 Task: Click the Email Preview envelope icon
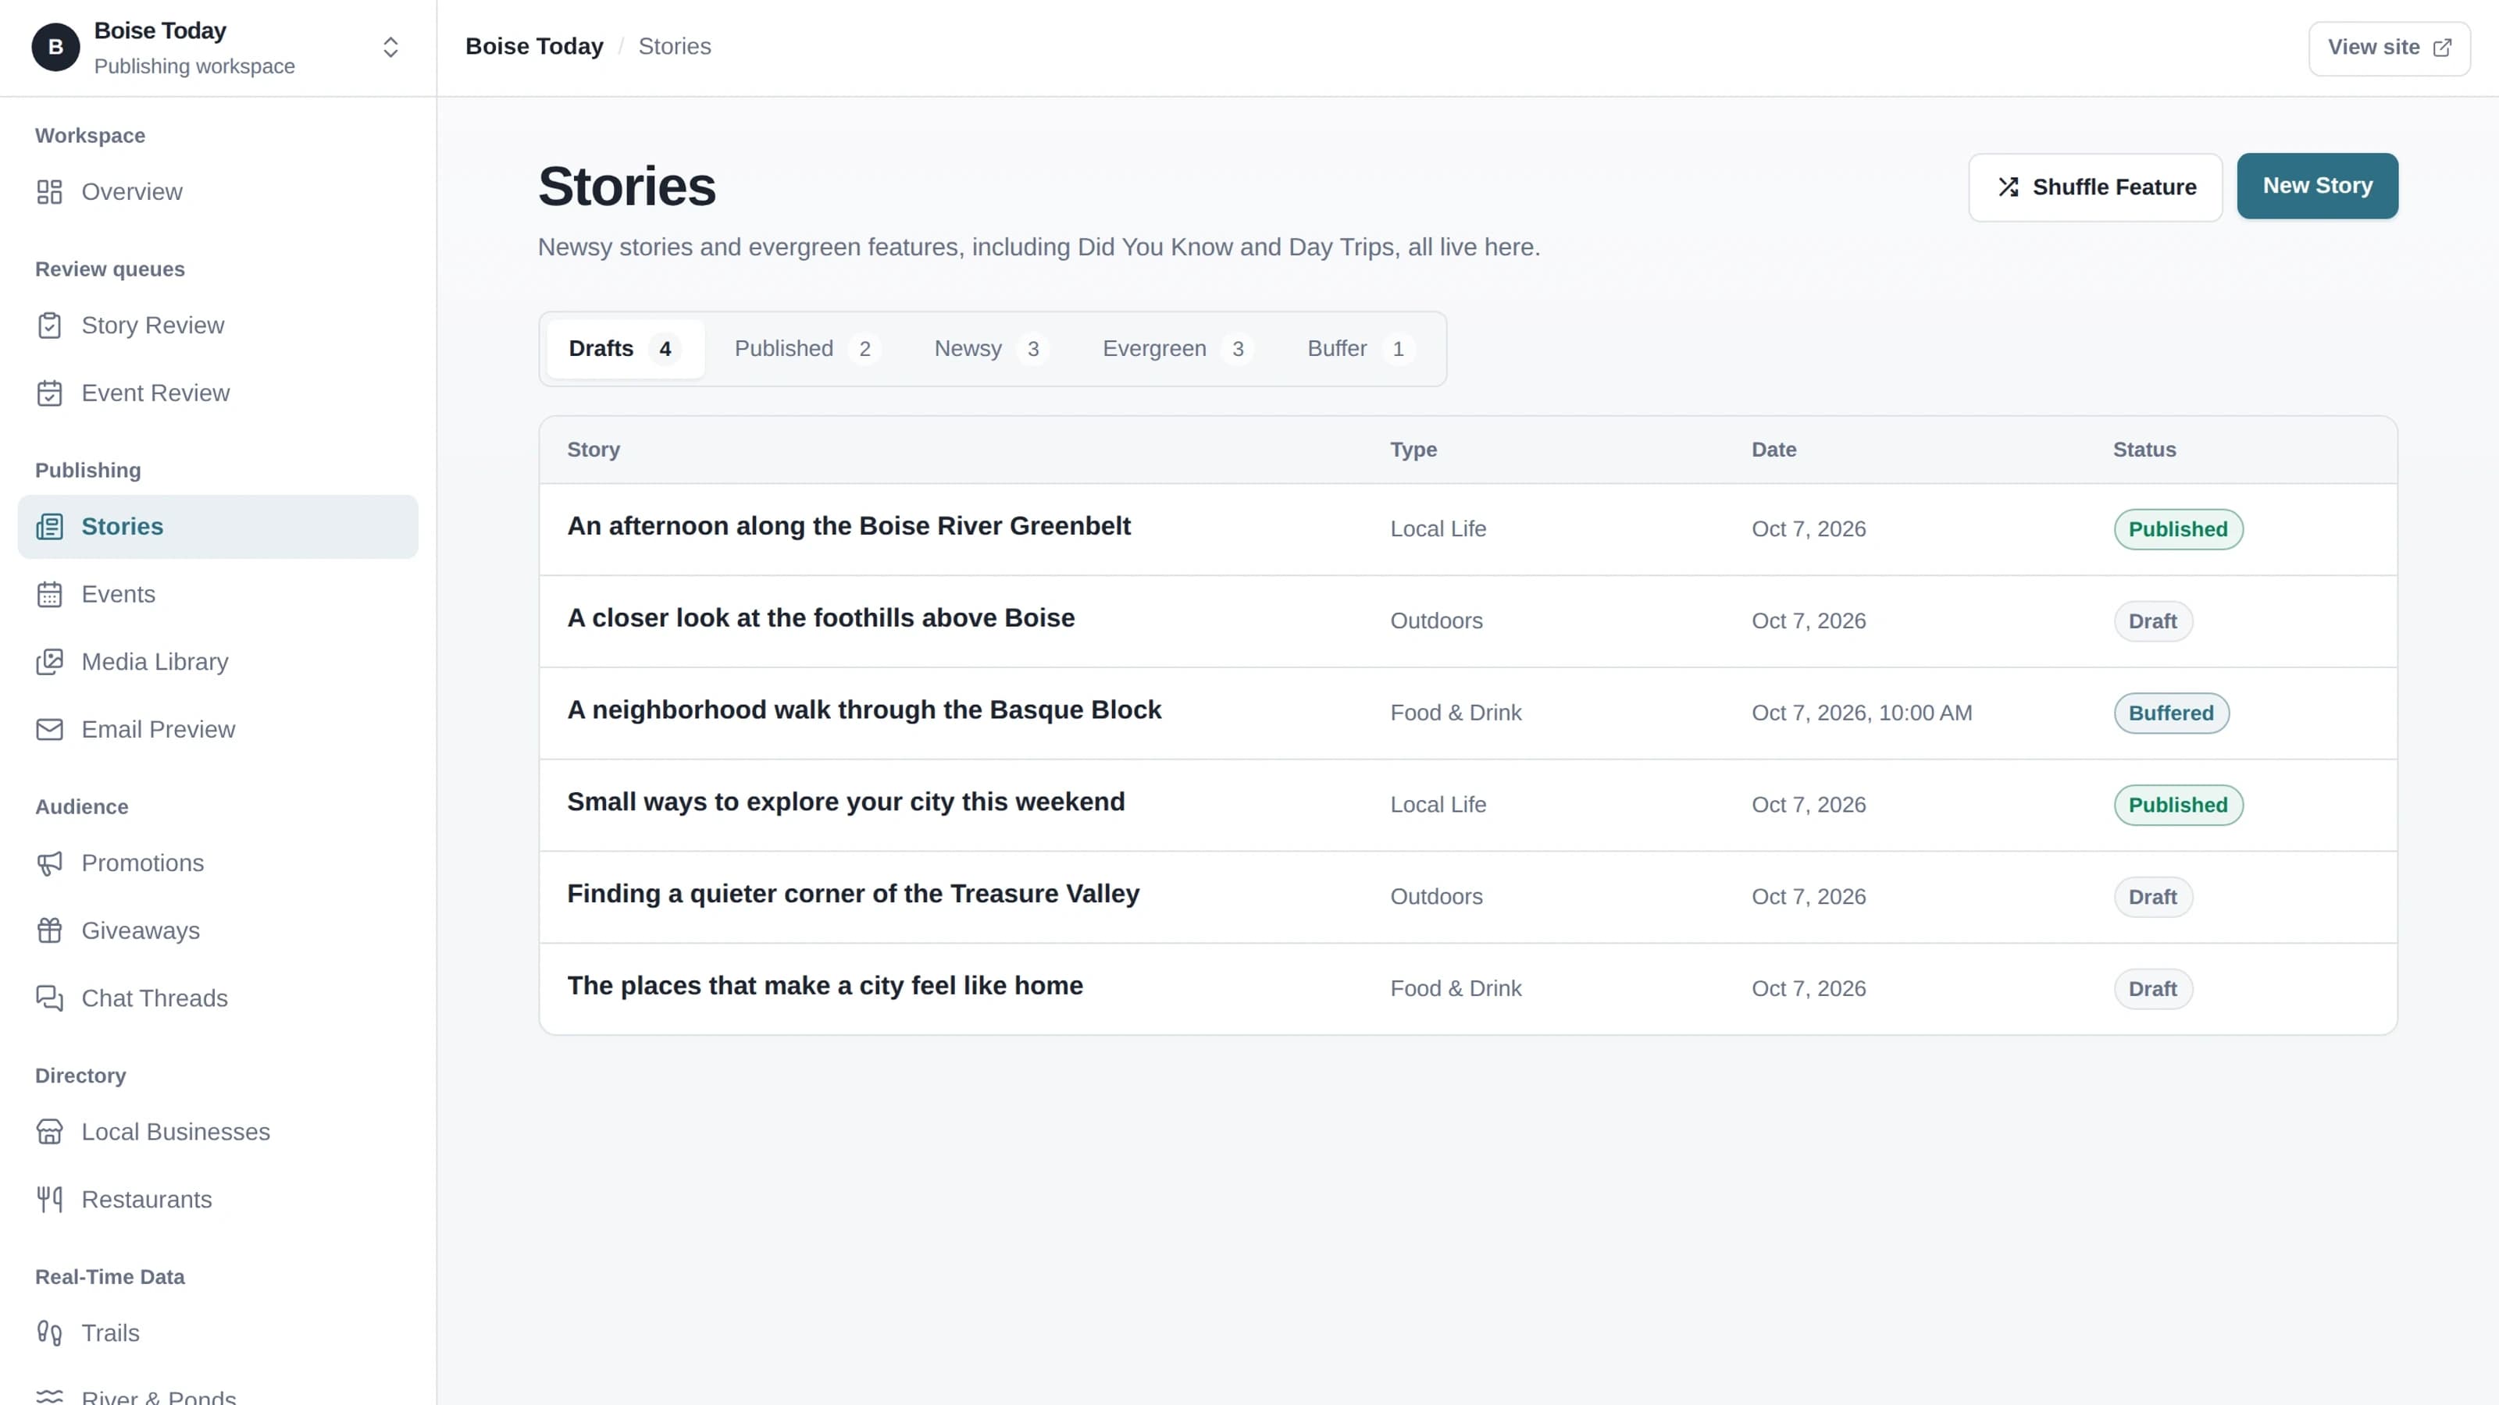pos(49,729)
